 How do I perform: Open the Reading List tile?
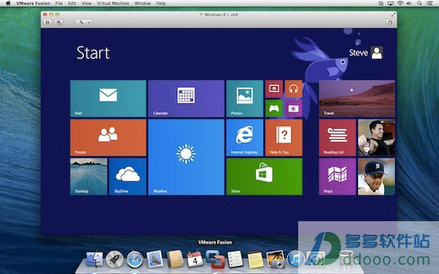[338, 137]
